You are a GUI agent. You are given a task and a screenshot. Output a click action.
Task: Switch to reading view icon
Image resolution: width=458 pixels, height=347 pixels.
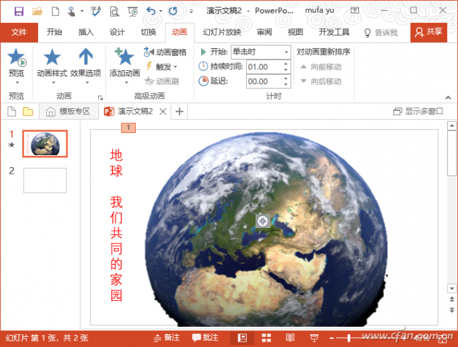pos(290,338)
